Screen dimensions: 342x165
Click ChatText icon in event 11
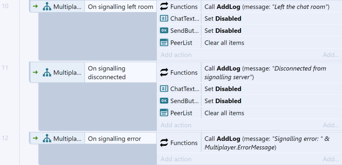164,89
